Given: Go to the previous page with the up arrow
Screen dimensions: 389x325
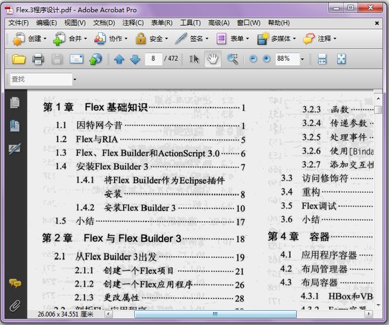Looking at the screenshot, I should point(119,59).
